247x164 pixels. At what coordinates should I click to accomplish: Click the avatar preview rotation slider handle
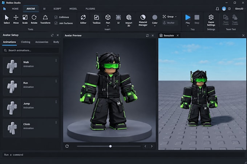coord(110,146)
